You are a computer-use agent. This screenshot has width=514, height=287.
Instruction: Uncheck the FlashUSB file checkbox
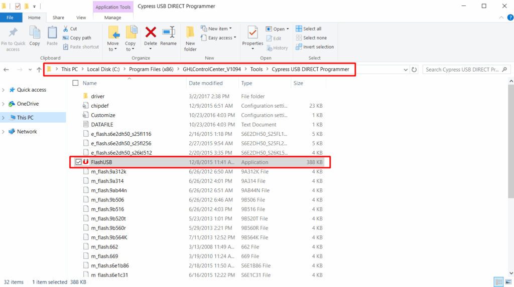point(78,162)
